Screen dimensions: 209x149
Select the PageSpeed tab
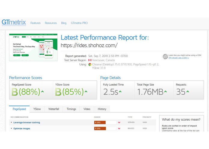tap(19, 109)
